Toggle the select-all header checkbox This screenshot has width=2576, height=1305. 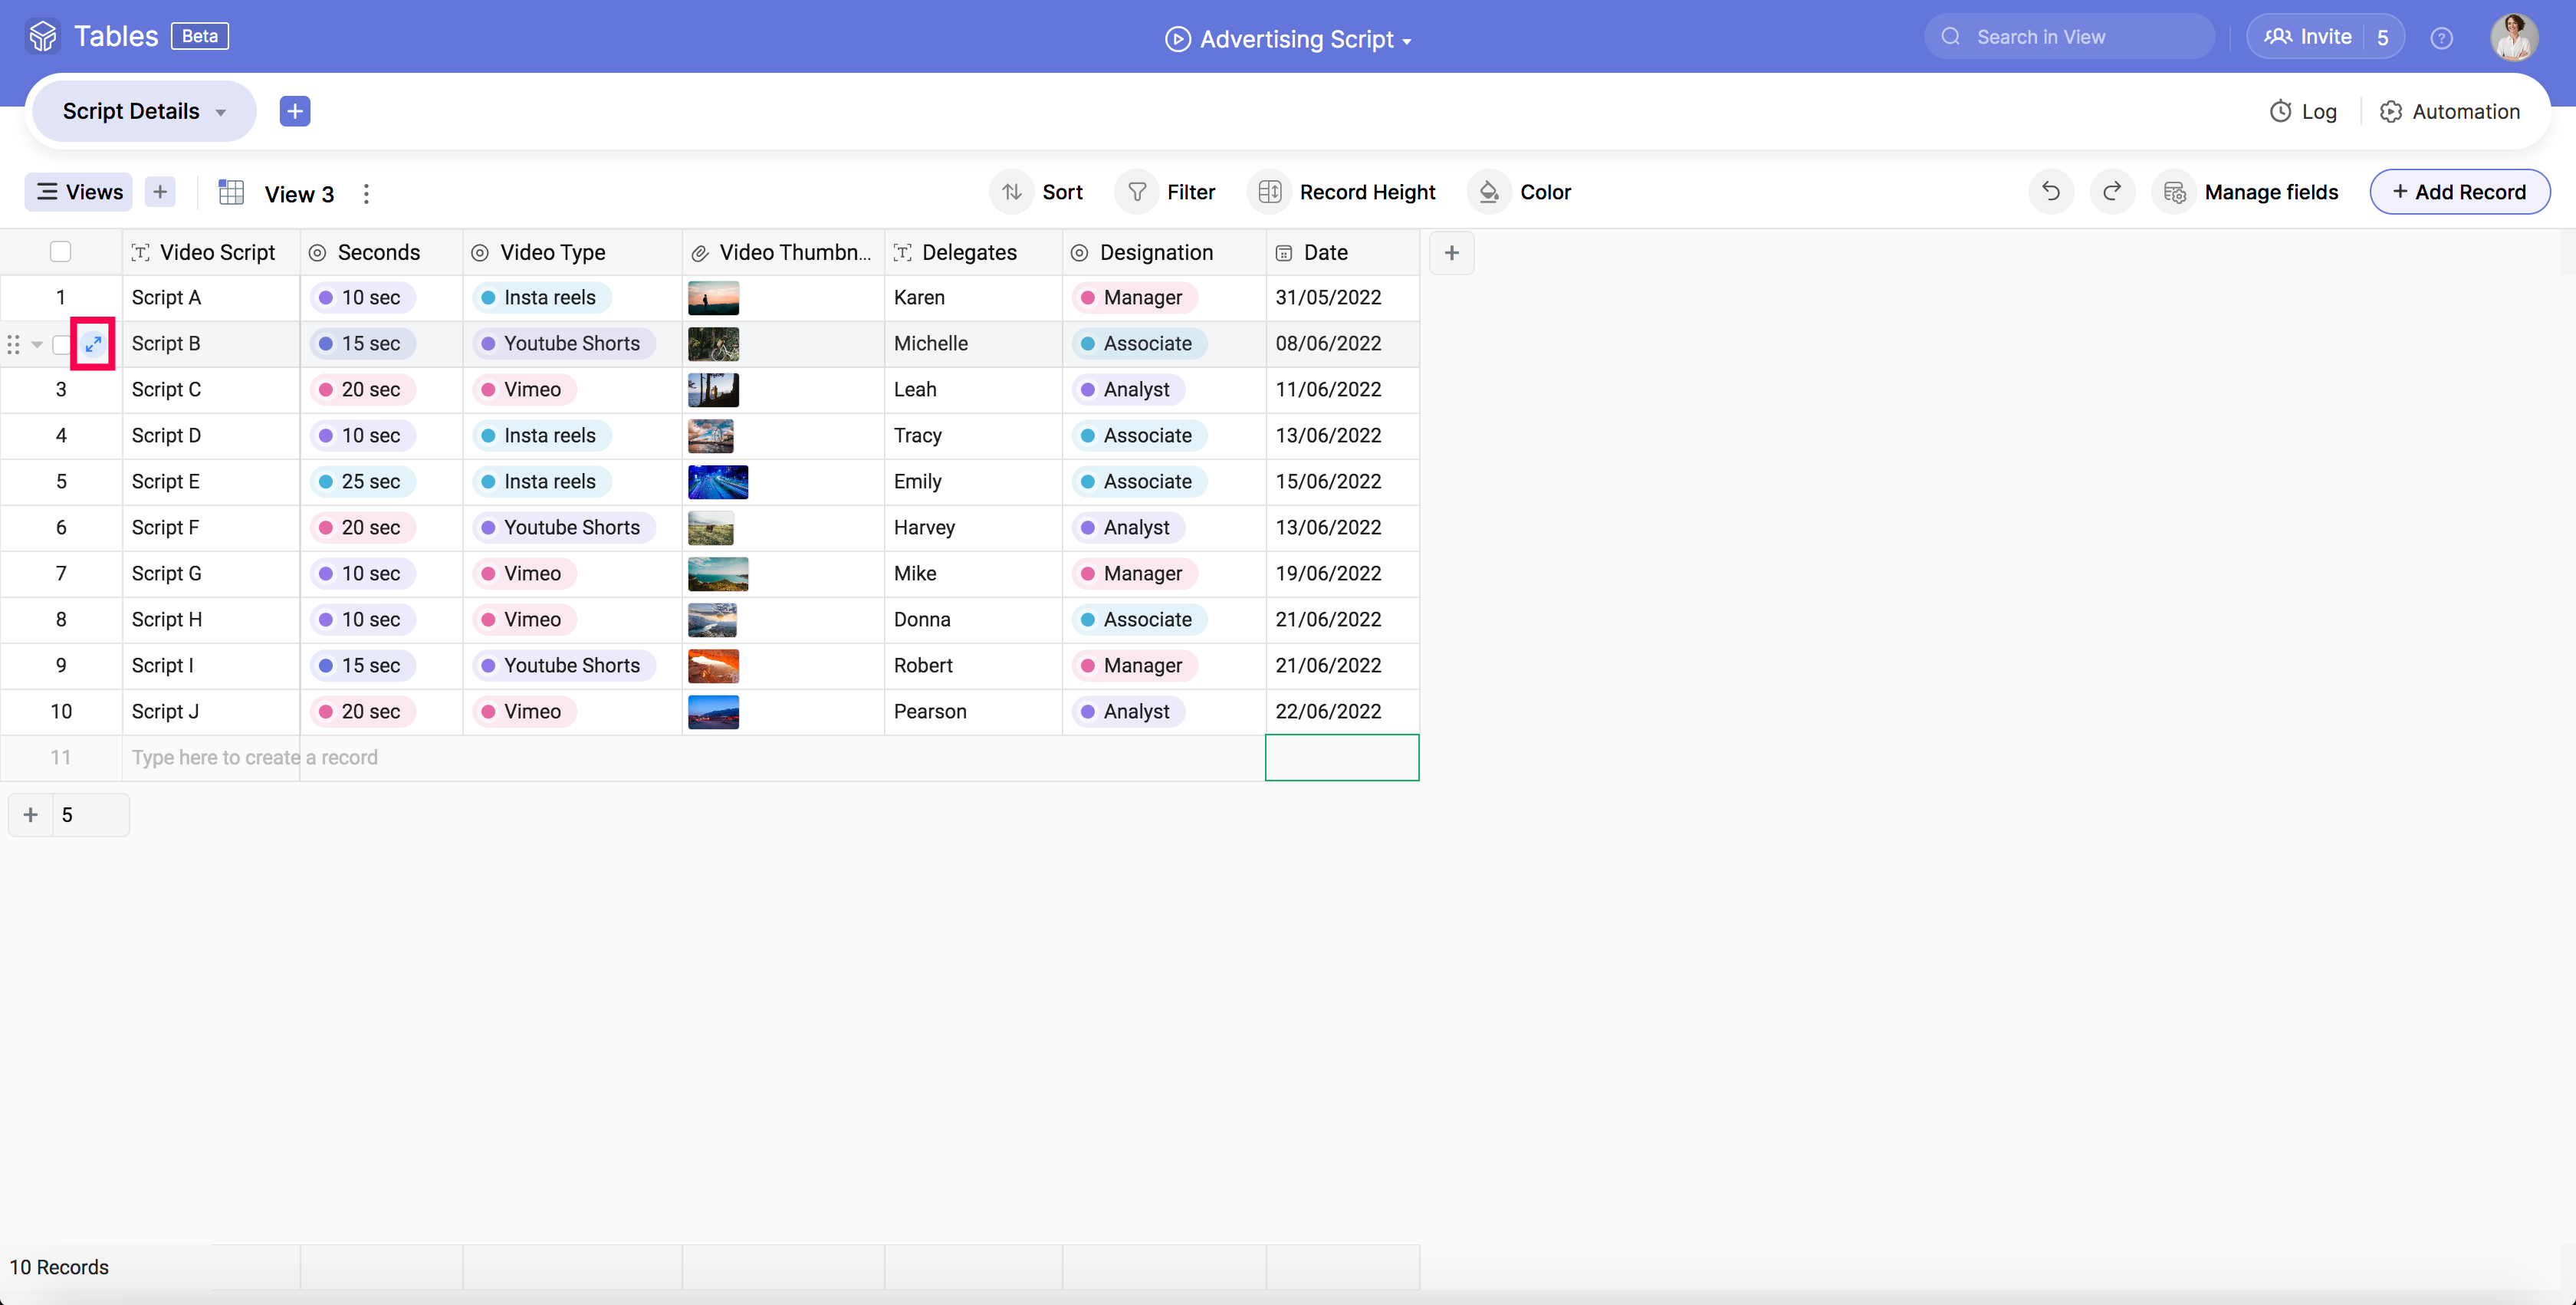pos(60,252)
